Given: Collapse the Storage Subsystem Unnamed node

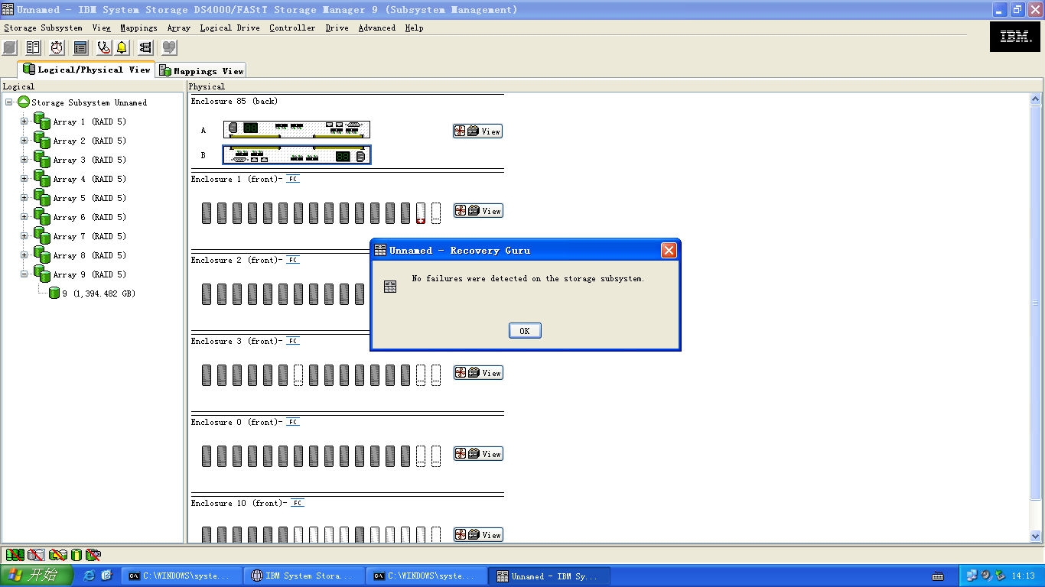Looking at the screenshot, I should click(x=9, y=102).
